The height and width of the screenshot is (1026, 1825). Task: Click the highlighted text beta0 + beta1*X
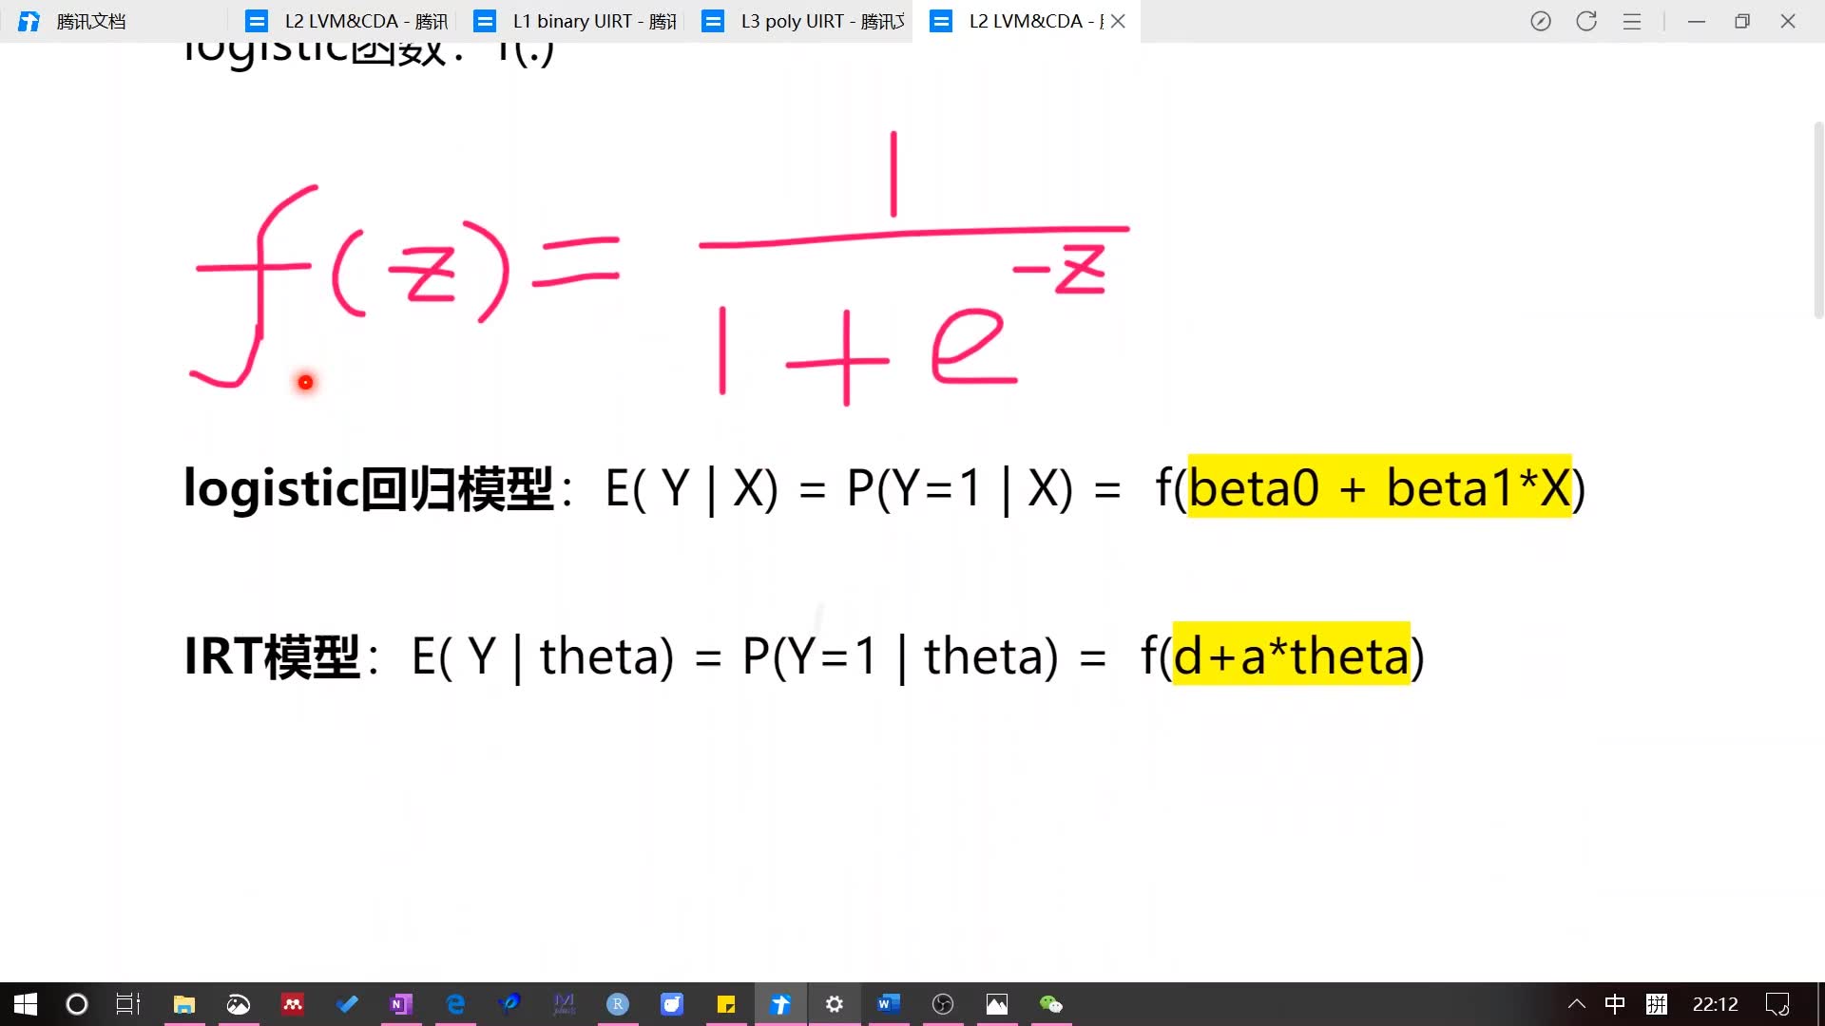1379,487
